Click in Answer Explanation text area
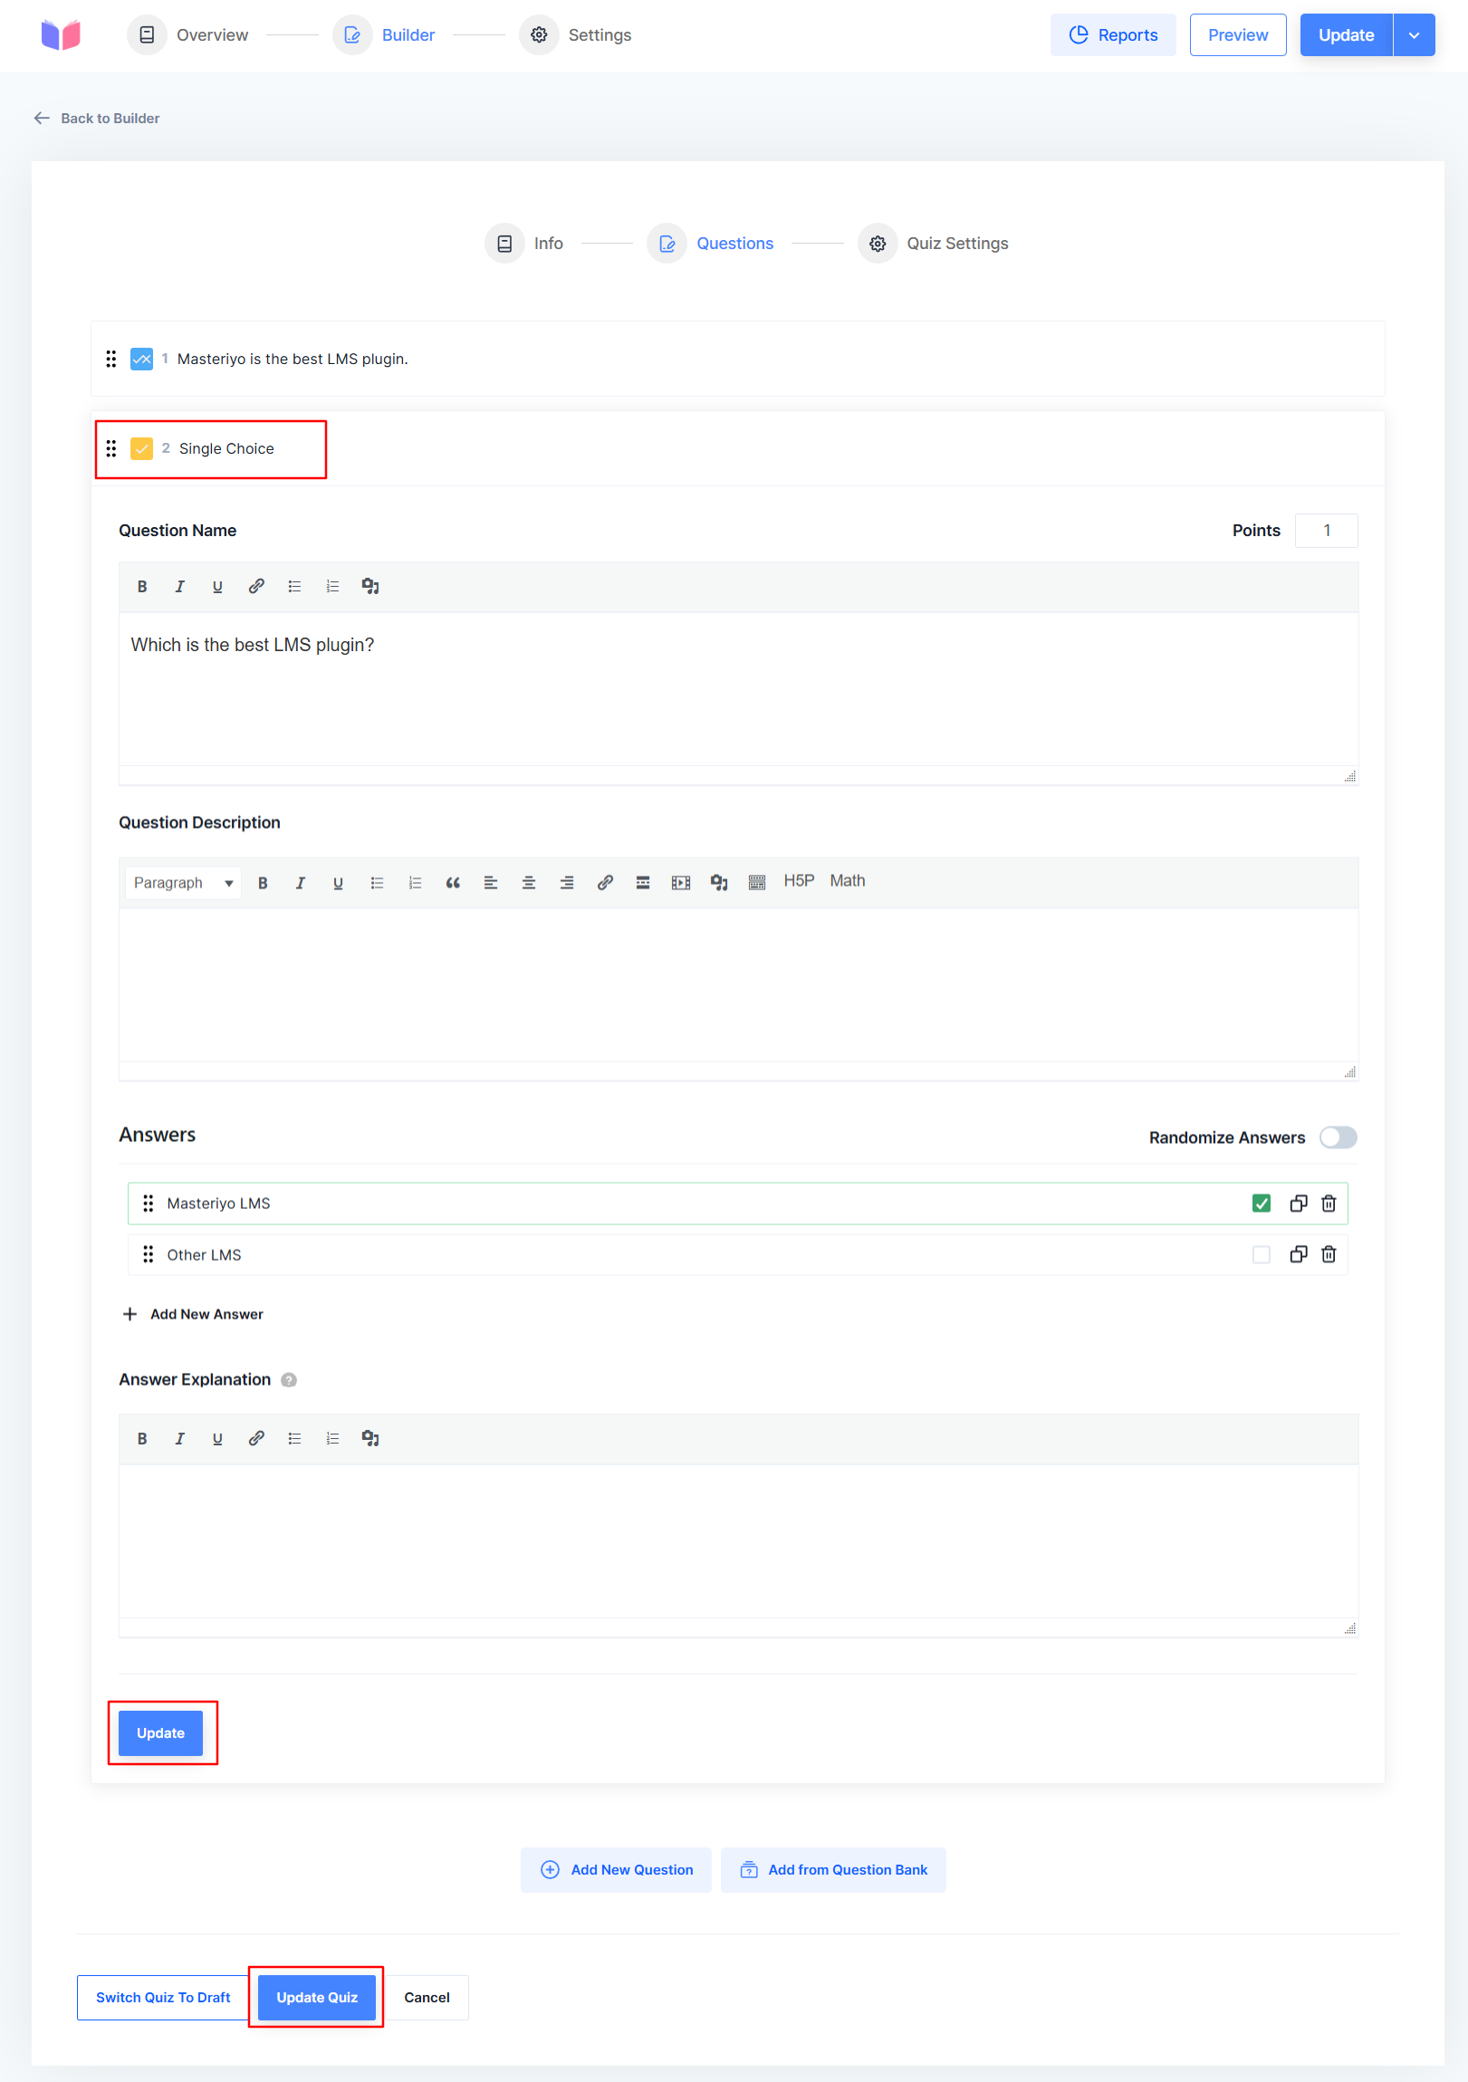 click(x=738, y=1540)
